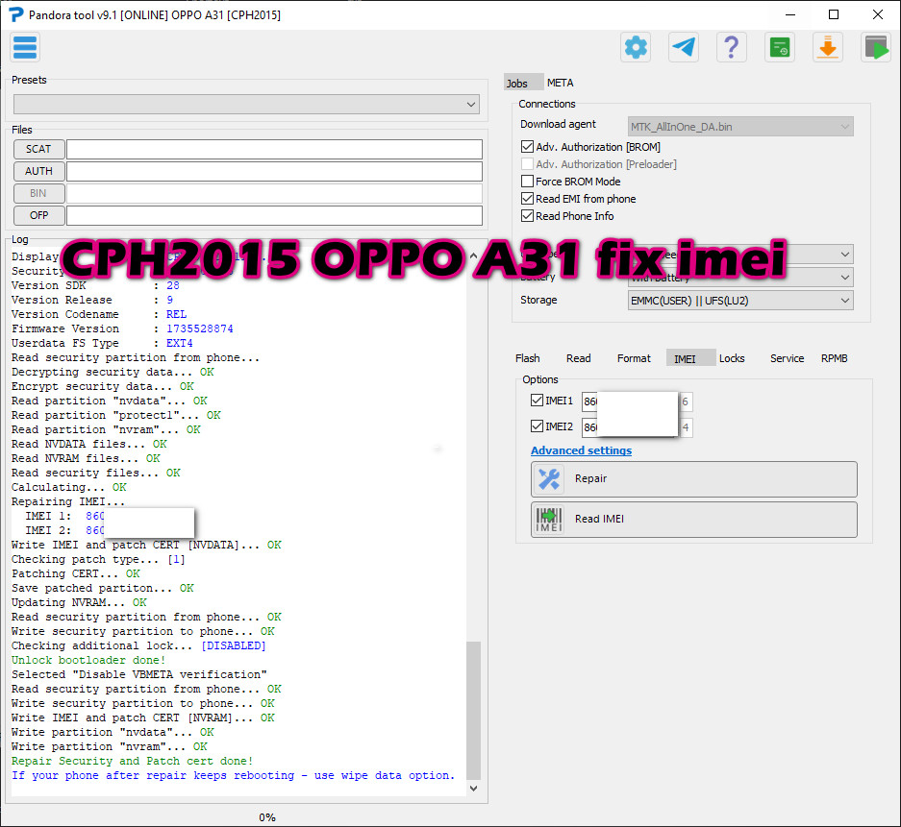Click the Pandora logo in title bar
Image resolution: width=901 pixels, height=827 pixels.
[16, 15]
